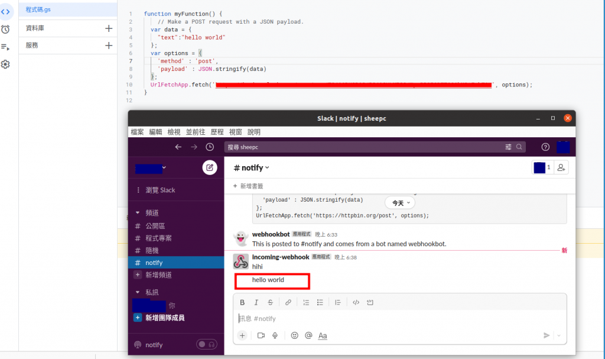
Task: Open the 歷程 menu in Slack
Action: [217, 132]
